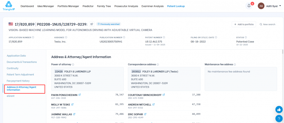The image size is (284, 123).
Task: Open external link for Jasmine Wallas
Action: (x=74, y=114)
